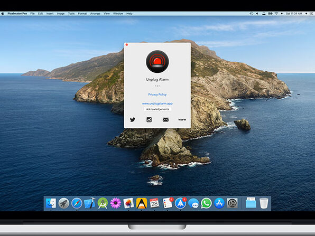Screen dimensions: 315x236
Task: Open the Edit menu
Action: click(x=40, y=14)
